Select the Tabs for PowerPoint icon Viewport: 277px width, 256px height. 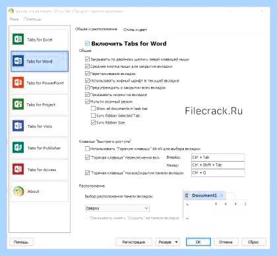coord(18,82)
